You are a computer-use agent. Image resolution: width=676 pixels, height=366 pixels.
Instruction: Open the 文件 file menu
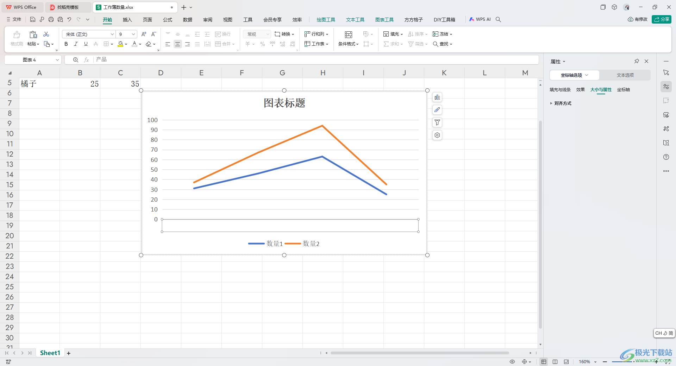[14, 19]
